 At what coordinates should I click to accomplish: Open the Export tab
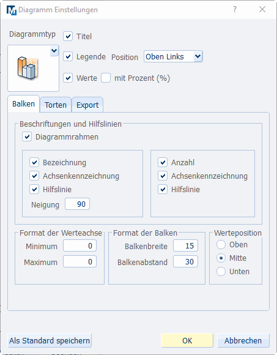click(x=87, y=105)
